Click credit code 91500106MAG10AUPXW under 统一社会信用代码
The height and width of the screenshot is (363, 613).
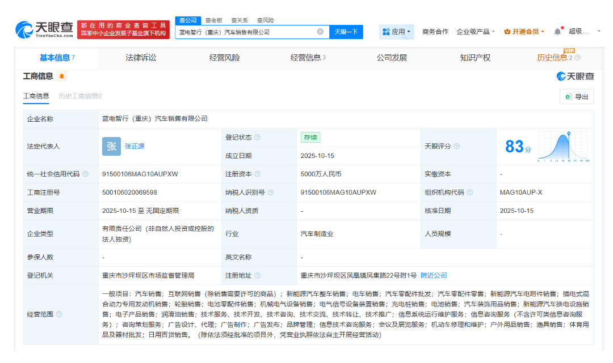[140, 174]
